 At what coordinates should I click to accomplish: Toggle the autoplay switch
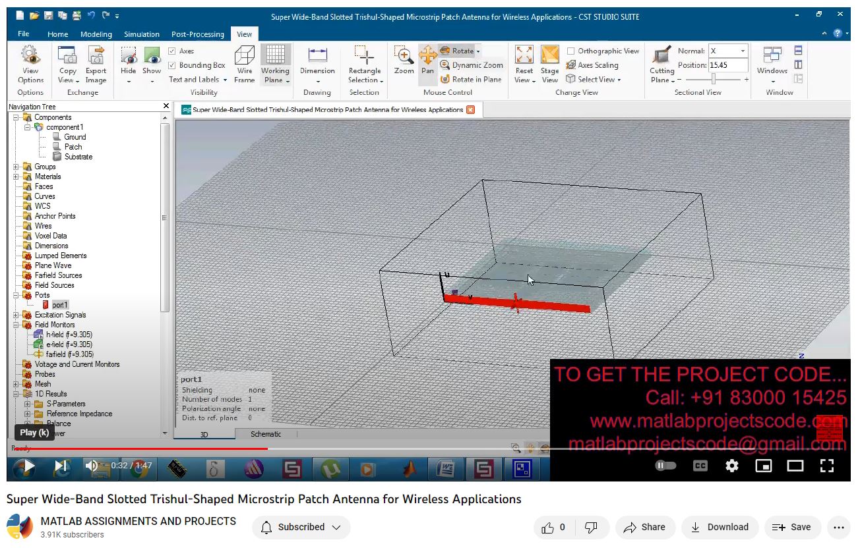coord(666,466)
